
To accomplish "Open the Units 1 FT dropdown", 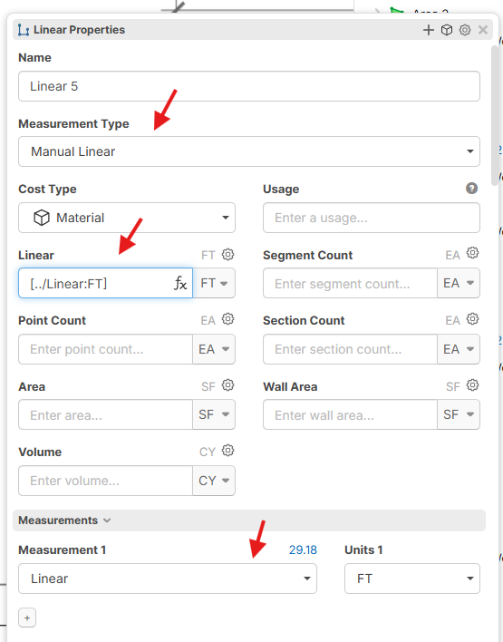I will click(412, 579).
